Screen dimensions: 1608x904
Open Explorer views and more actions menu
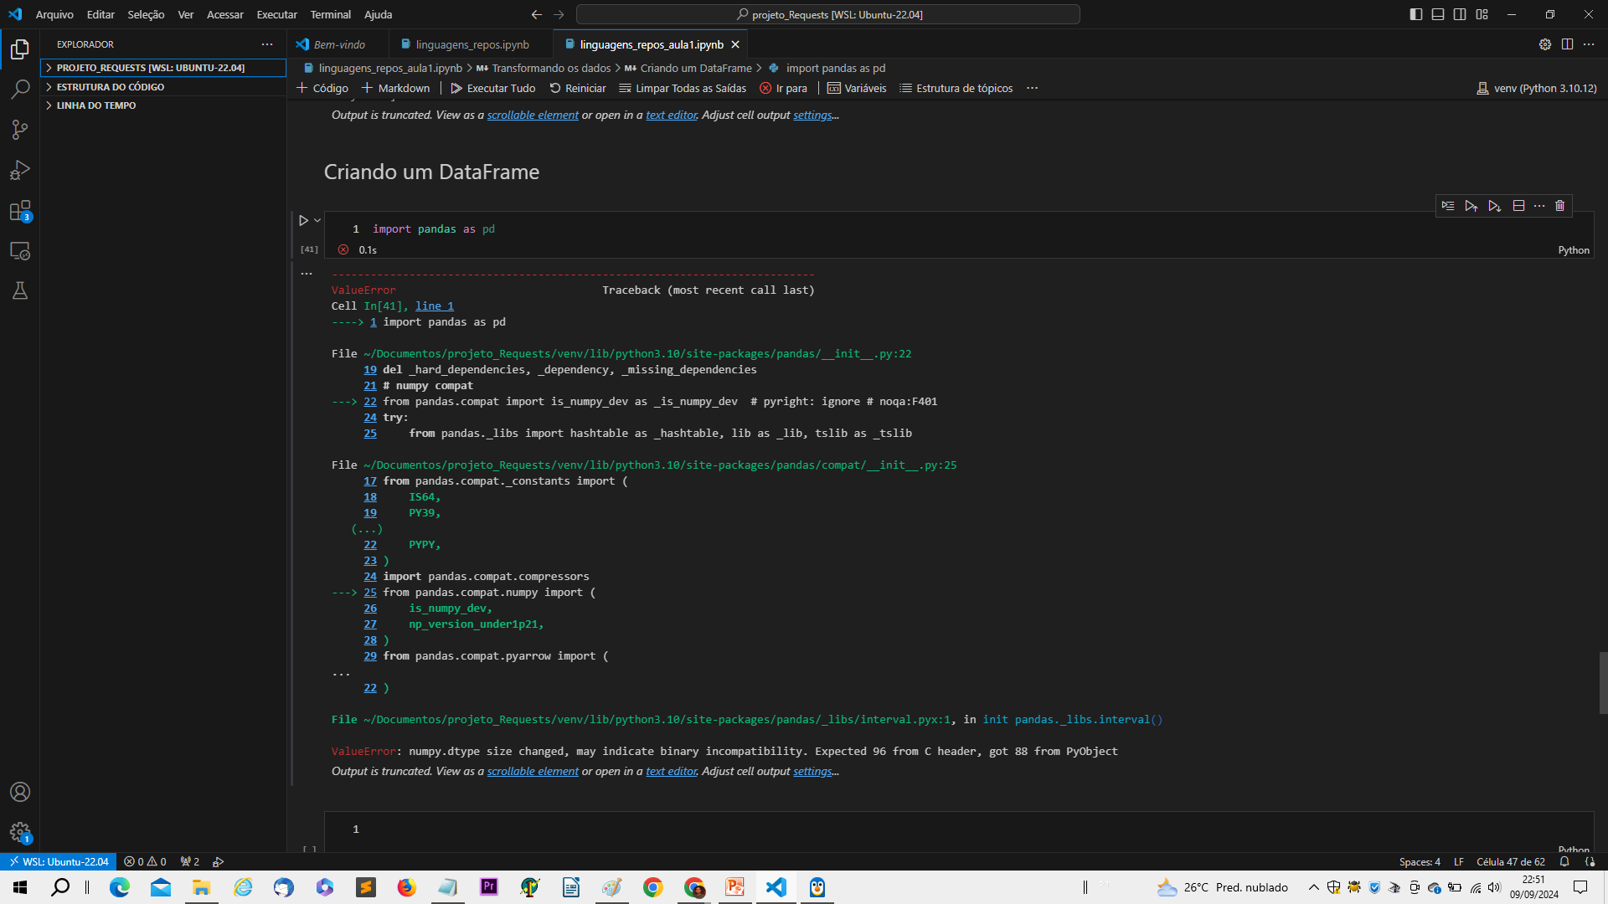267,44
